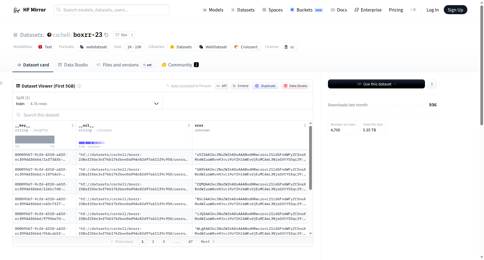The image size is (484, 260).
Task: Open the Data Studio tab
Action: click(73, 65)
